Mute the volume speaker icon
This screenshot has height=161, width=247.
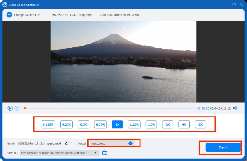click(x=235, y=108)
